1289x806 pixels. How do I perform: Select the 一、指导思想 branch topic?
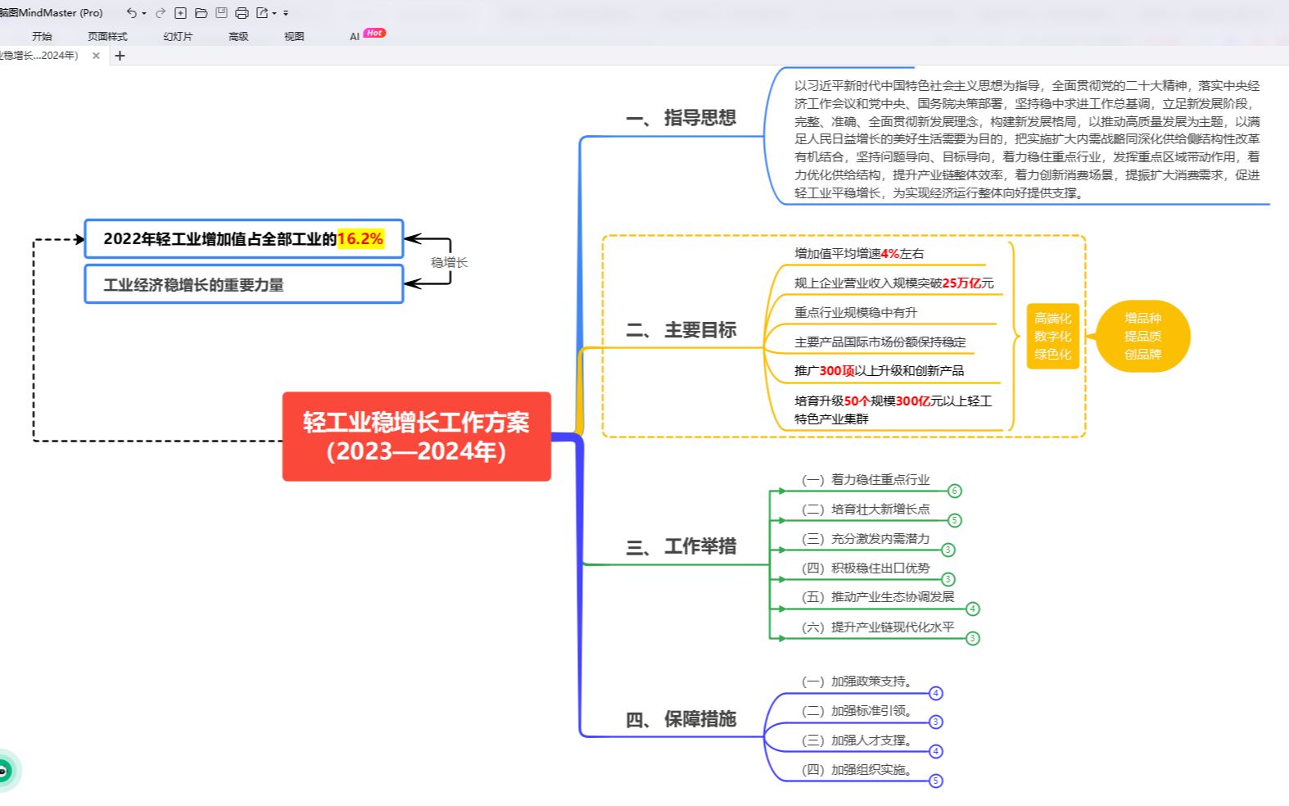tap(681, 118)
